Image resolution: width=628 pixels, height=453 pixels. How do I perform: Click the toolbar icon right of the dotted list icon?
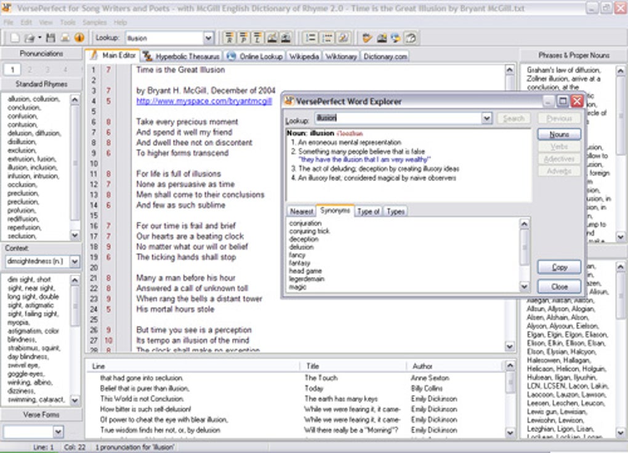coord(343,38)
